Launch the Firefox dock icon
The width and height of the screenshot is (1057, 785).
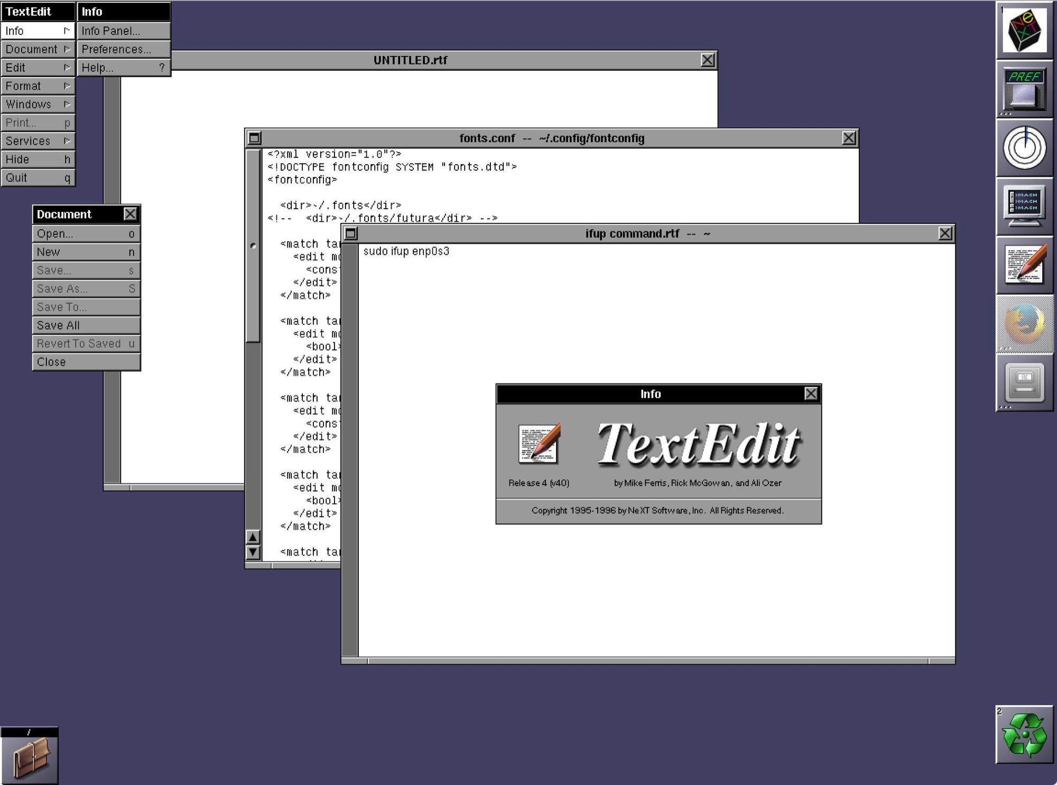[x=1025, y=324]
